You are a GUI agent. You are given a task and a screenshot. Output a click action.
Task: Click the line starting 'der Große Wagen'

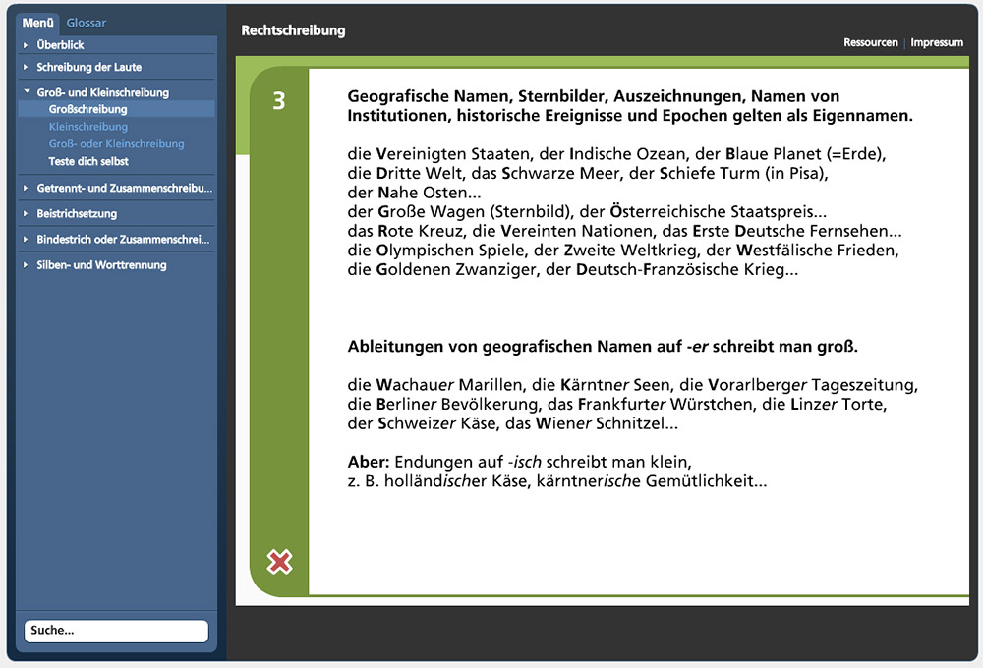click(x=587, y=212)
